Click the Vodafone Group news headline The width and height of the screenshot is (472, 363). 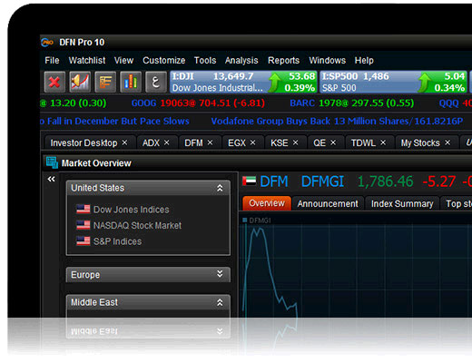point(337,121)
